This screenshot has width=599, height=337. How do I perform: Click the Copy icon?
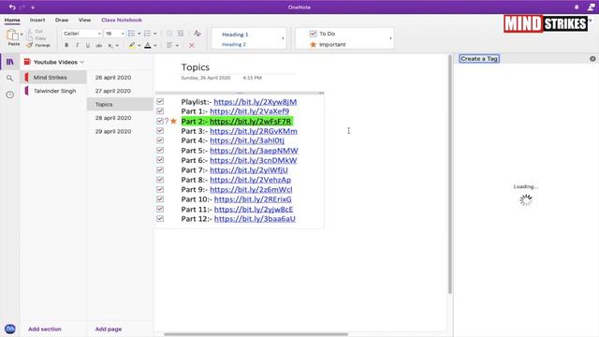click(30, 38)
